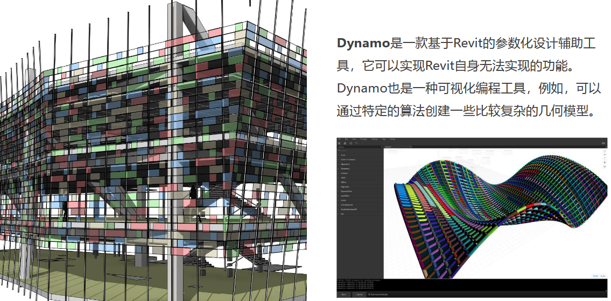Click the Ian library row
Viewport: 611px width, 301px height.
360,214
